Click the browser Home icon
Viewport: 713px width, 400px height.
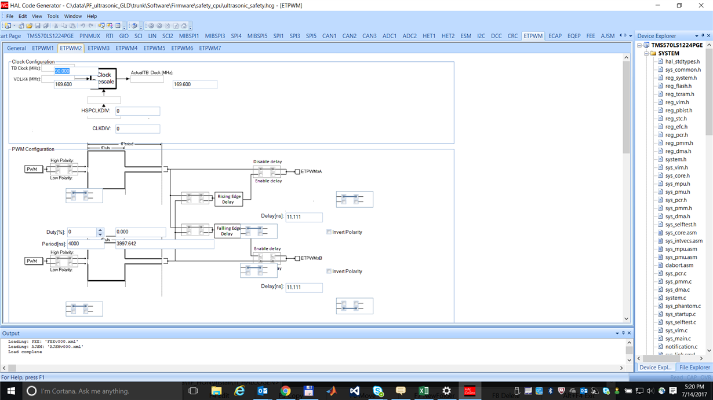coord(184,25)
